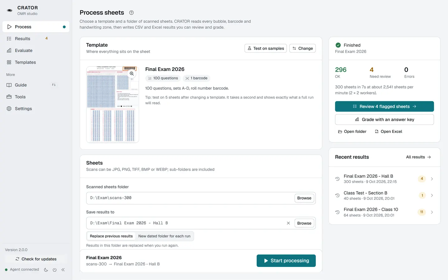
Task: Click the teal dot on the Process item
Action: (x=64, y=27)
